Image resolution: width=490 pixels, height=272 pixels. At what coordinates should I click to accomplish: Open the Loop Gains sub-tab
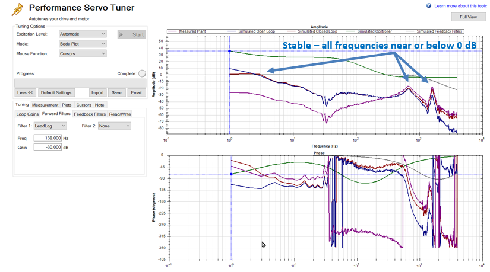(x=27, y=114)
